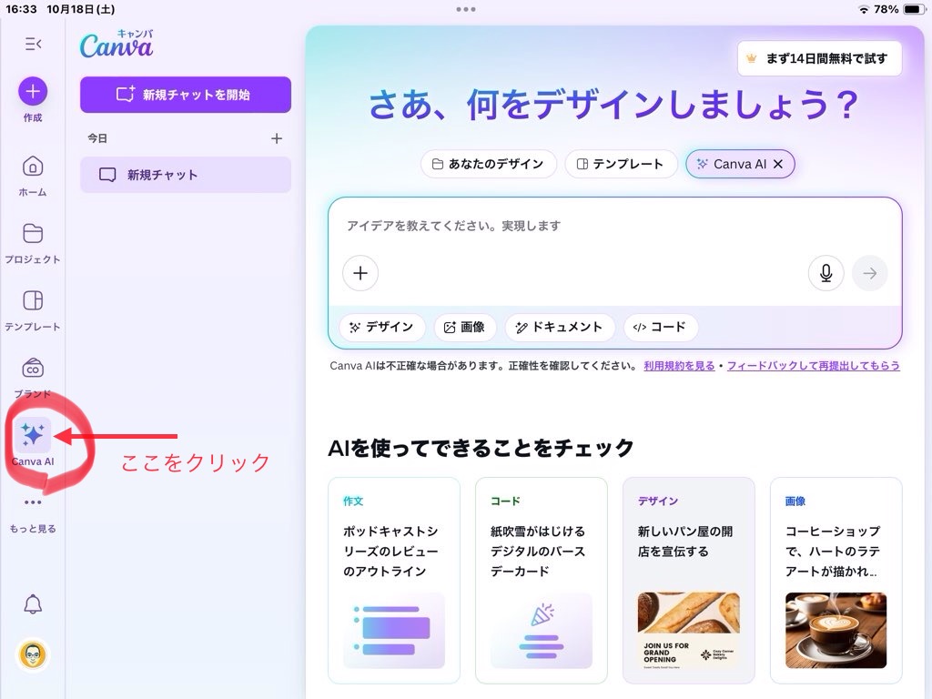This screenshot has height=699, width=932.
Task: Tap the microphone voice input icon
Action: tap(826, 273)
